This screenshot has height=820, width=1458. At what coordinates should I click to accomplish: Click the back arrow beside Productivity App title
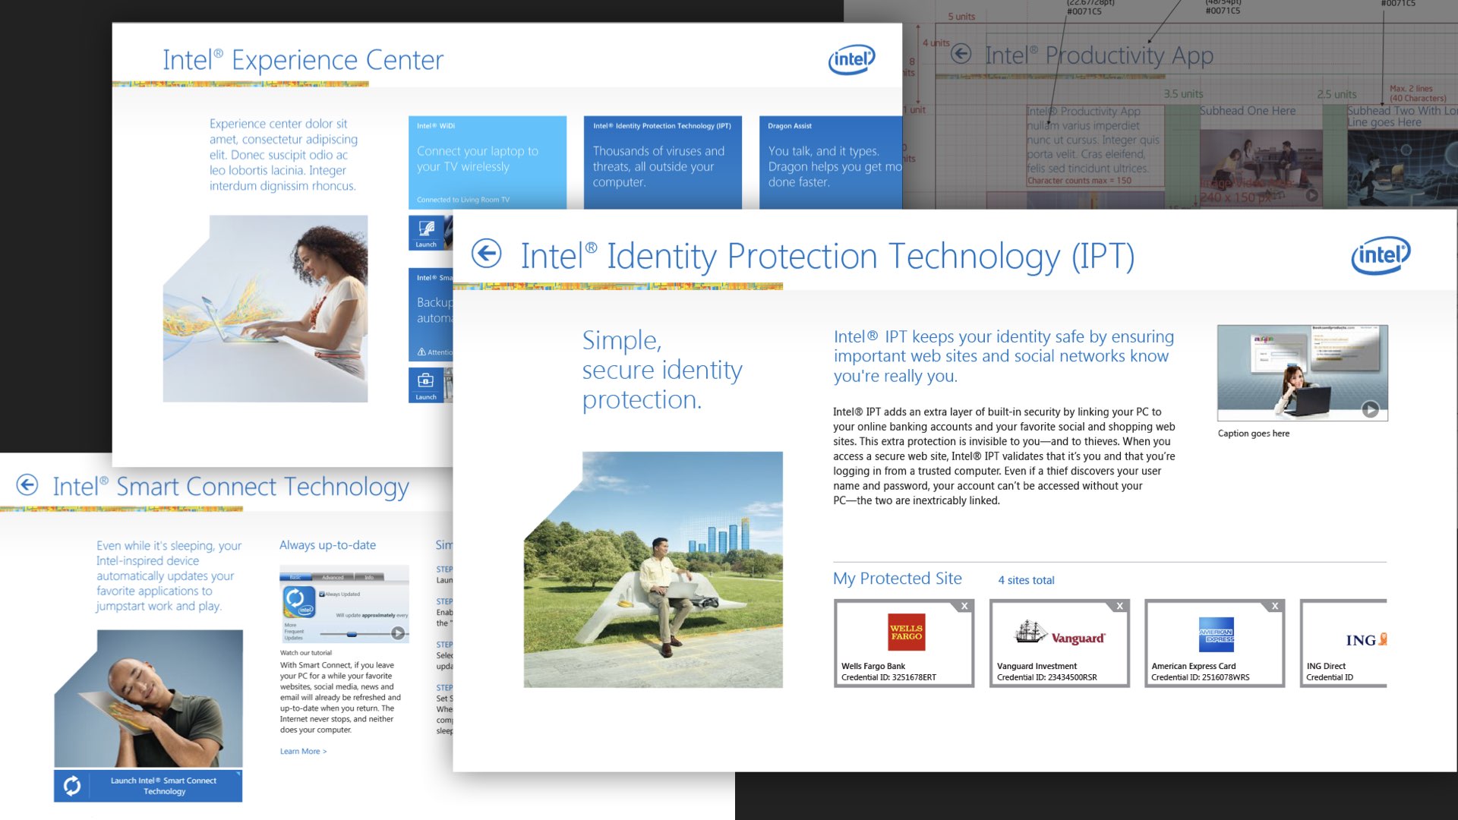pos(961,53)
